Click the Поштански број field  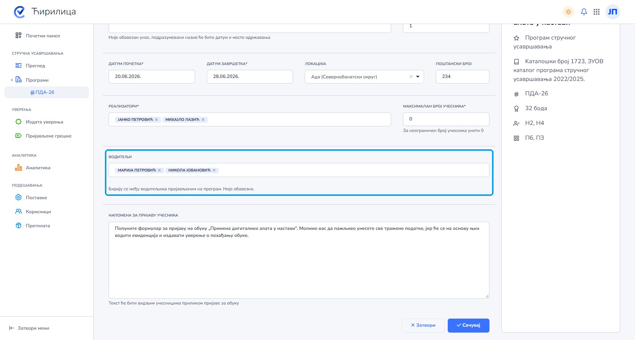(x=462, y=76)
